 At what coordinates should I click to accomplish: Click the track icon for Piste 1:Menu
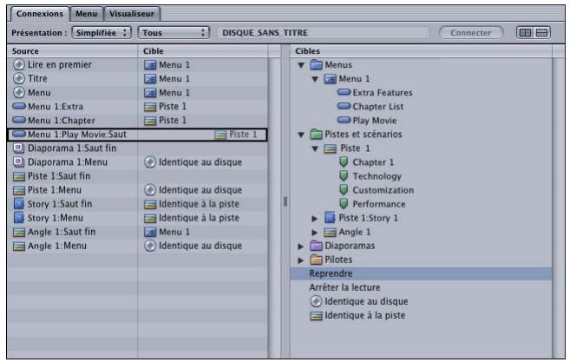19,190
